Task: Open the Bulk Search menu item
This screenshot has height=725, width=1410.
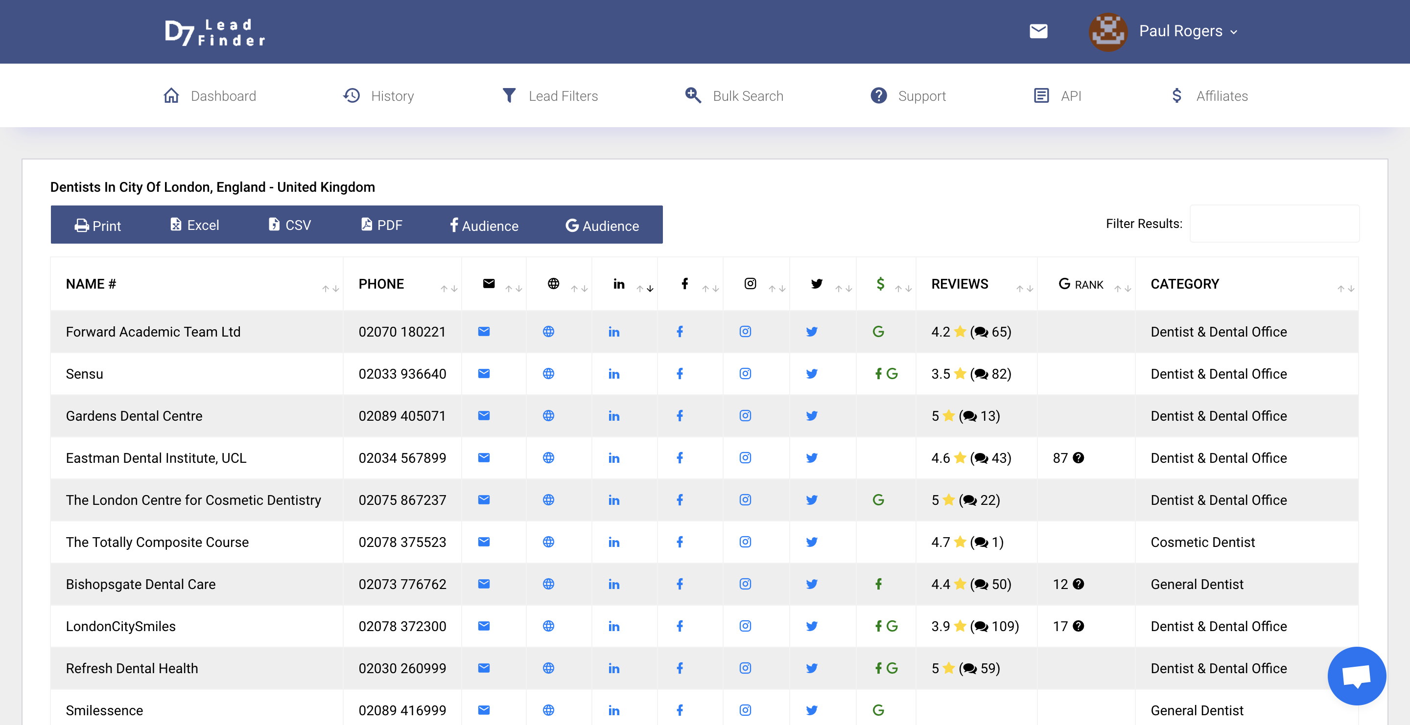Action: [734, 96]
